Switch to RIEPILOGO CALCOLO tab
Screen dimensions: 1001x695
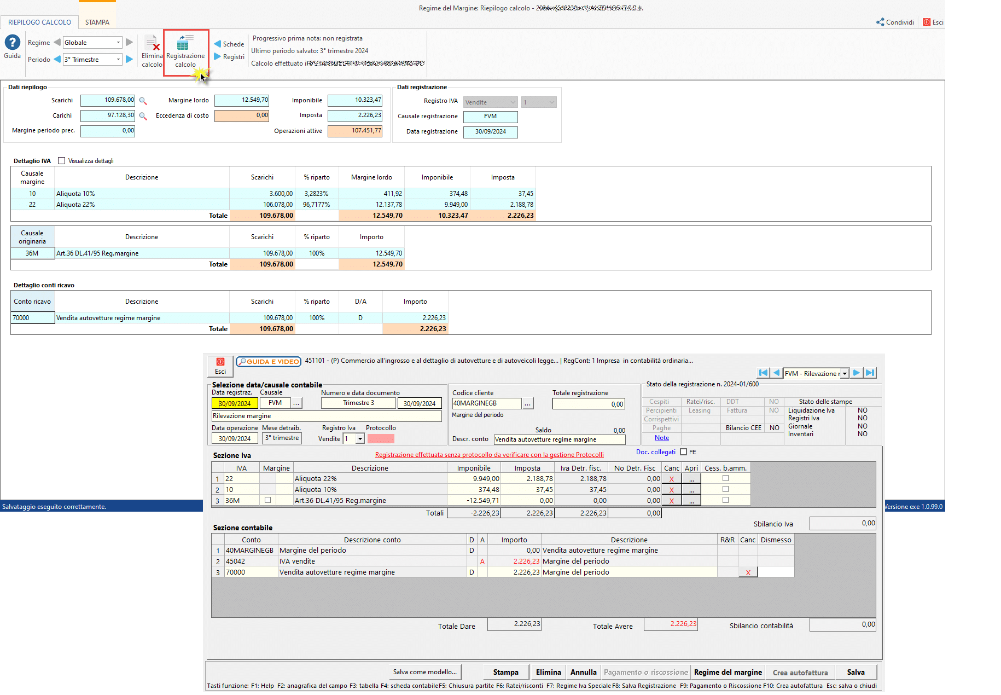point(39,22)
